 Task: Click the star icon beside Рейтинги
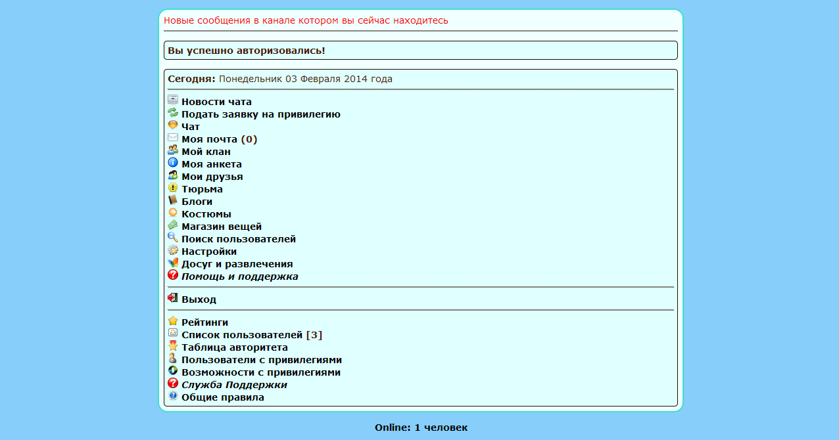(173, 320)
